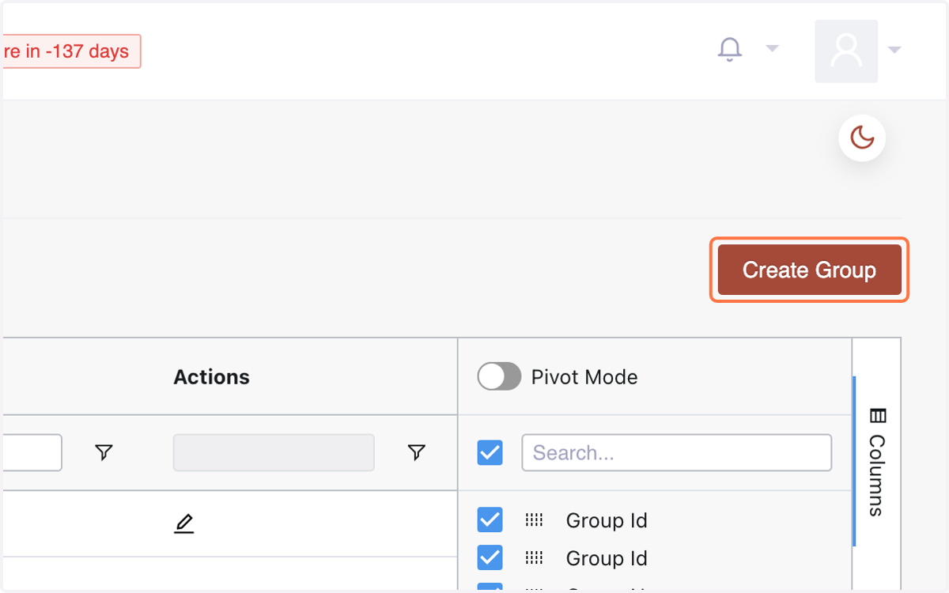Toggle the Pivot Mode switch
Screen dimensions: 949x593
coord(499,376)
